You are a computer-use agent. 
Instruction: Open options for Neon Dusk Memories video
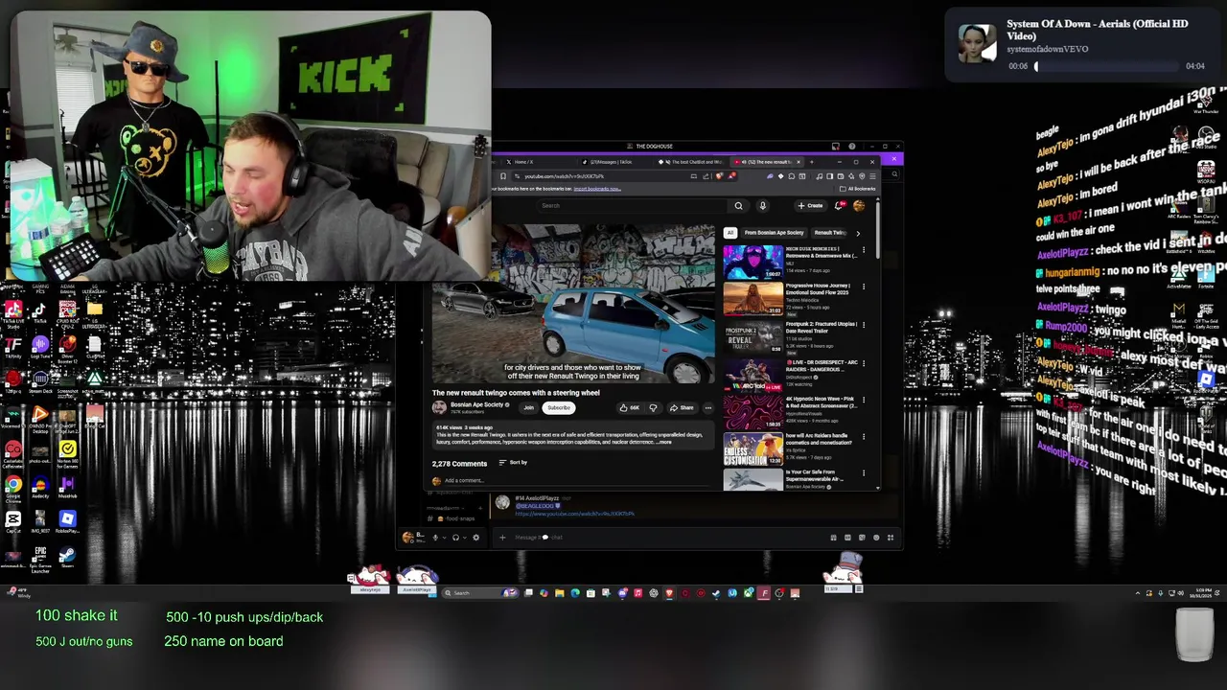pyautogui.click(x=863, y=249)
